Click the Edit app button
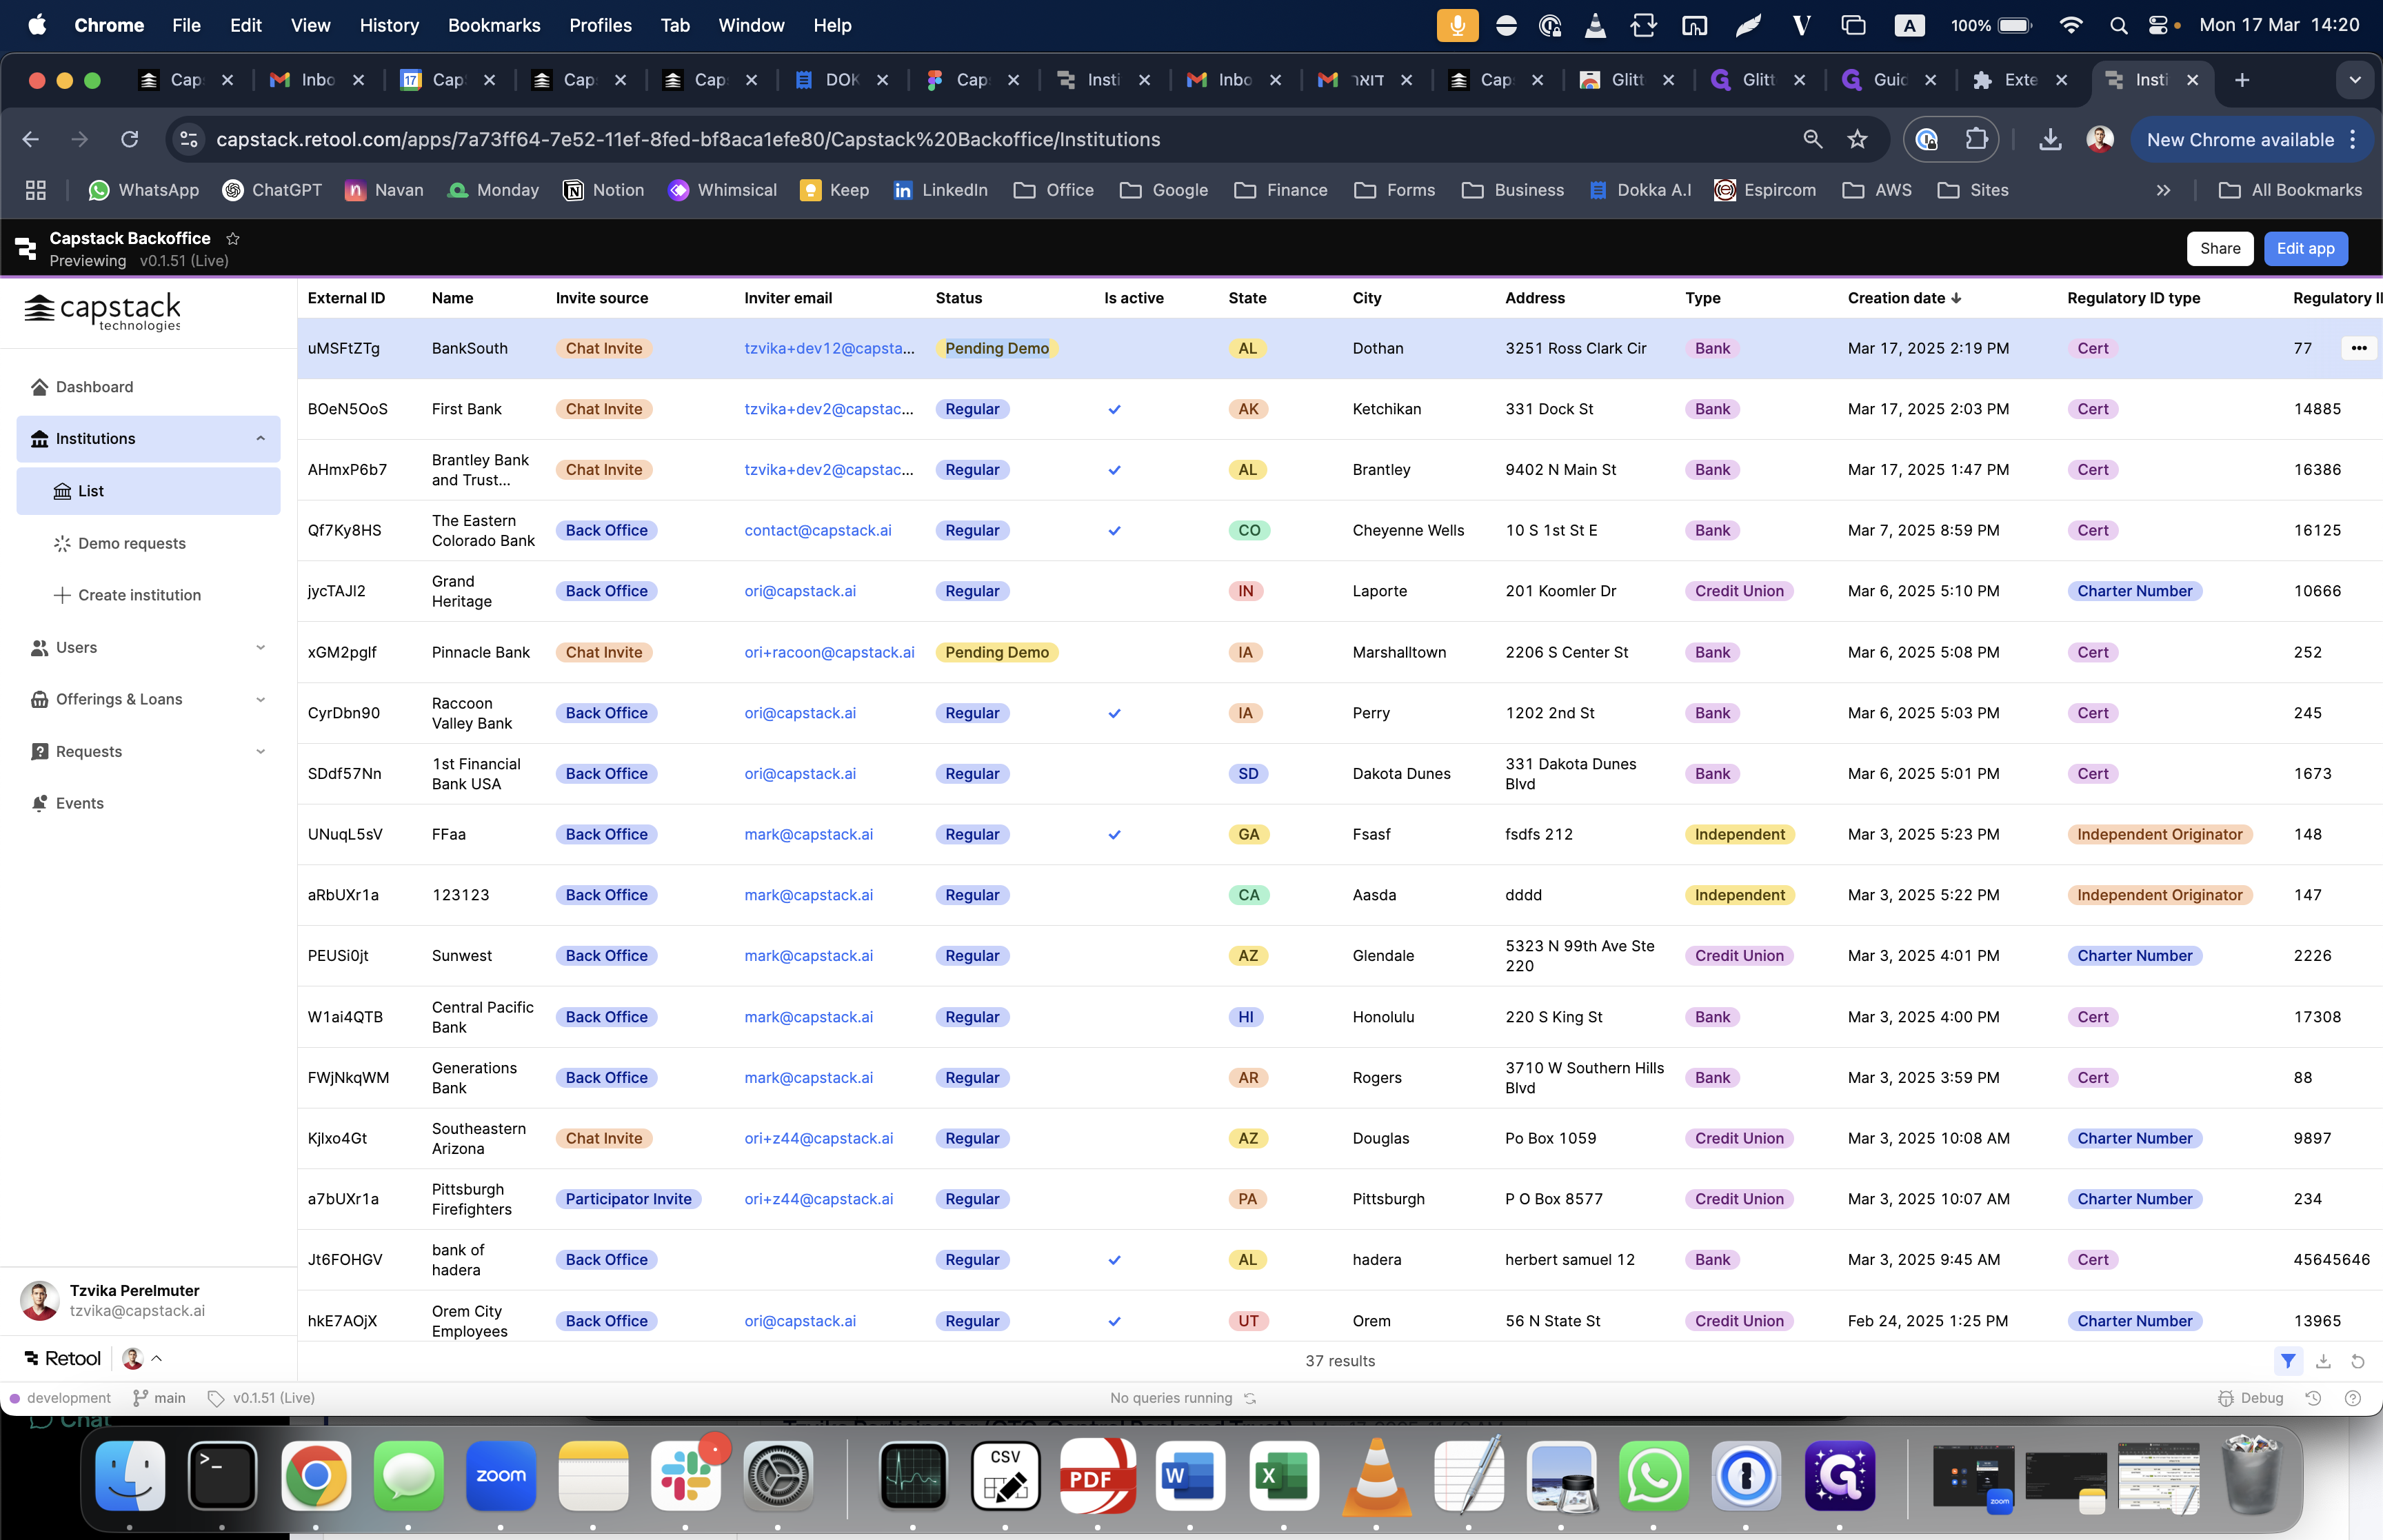This screenshot has width=2383, height=1540. tap(2305, 248)
